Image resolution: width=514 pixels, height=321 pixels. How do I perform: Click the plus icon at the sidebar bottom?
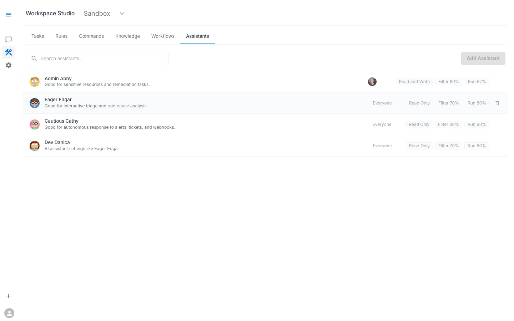(9, 296)
